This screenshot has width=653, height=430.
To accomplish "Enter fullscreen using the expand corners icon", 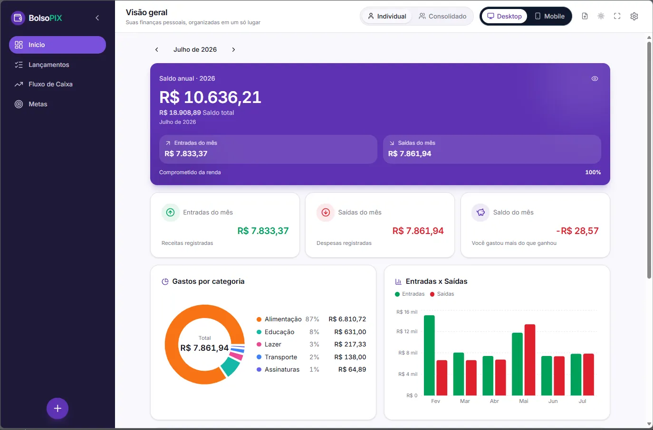I will [617, 16].
